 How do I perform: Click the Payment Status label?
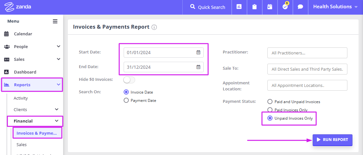pos(239,102)
